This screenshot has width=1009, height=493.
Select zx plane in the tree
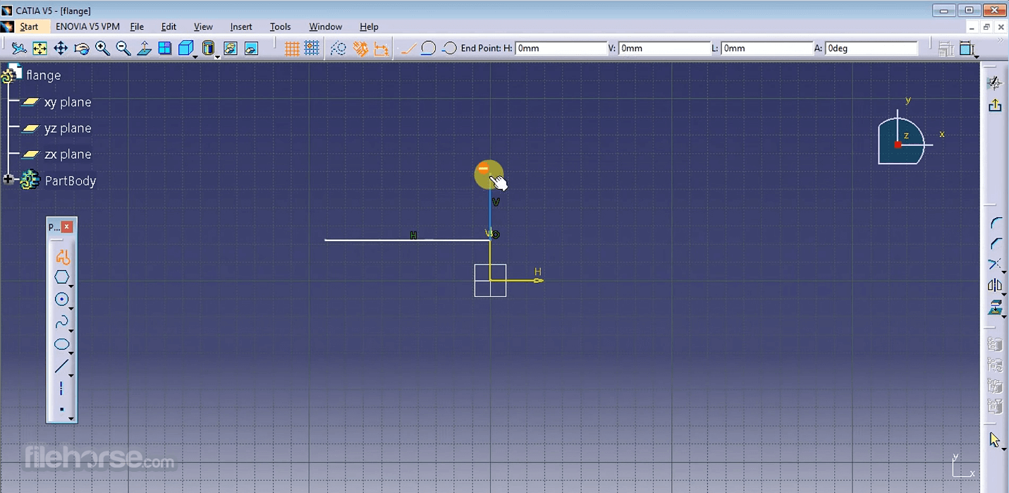(68, 154)
